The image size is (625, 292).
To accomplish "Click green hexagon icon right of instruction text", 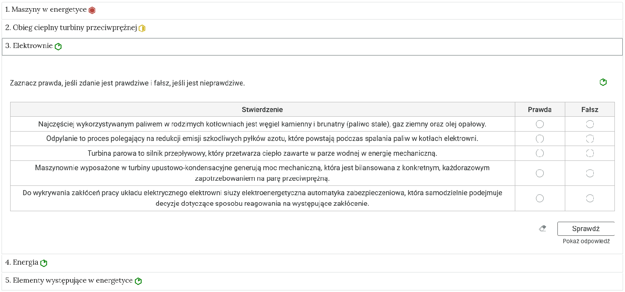I will tap(603, 82).
